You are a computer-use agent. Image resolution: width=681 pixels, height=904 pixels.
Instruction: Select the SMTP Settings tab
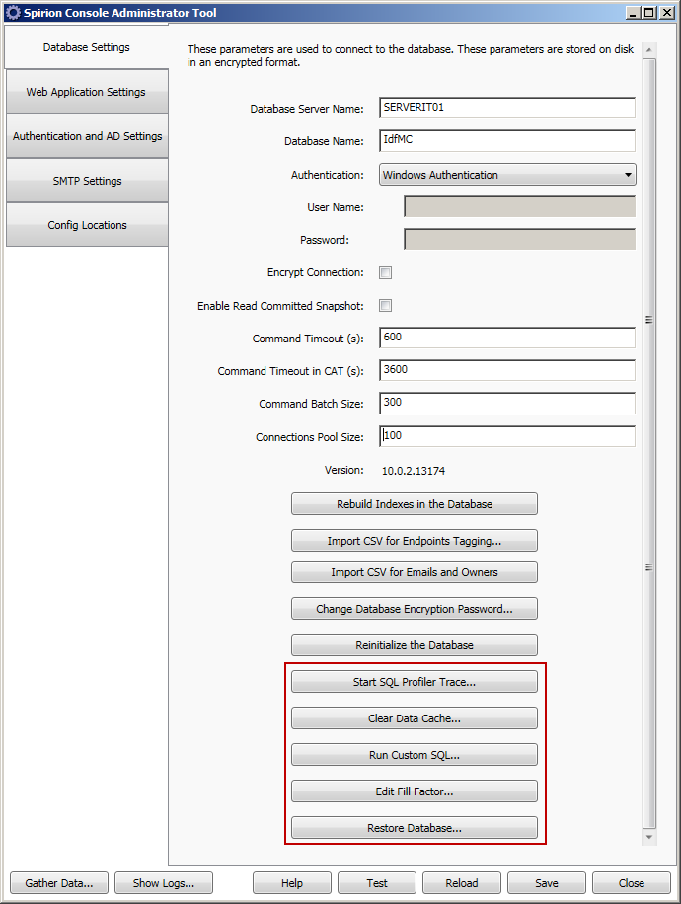point(87,181)
